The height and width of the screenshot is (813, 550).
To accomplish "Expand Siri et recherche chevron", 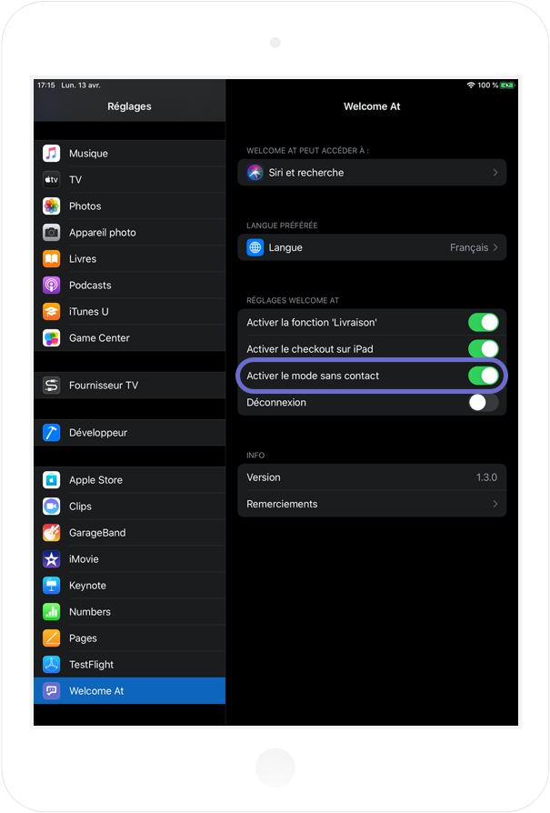I will 495,173.
